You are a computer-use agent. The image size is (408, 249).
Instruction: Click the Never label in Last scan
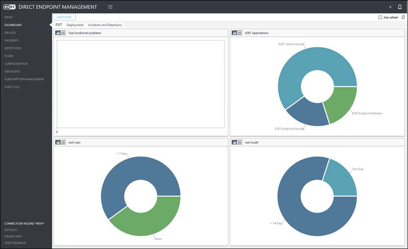coord(158,239)
